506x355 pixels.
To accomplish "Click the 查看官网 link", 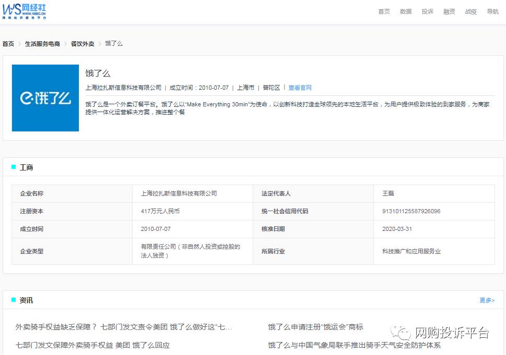I will pyautogui.click(x=300, y=88).
